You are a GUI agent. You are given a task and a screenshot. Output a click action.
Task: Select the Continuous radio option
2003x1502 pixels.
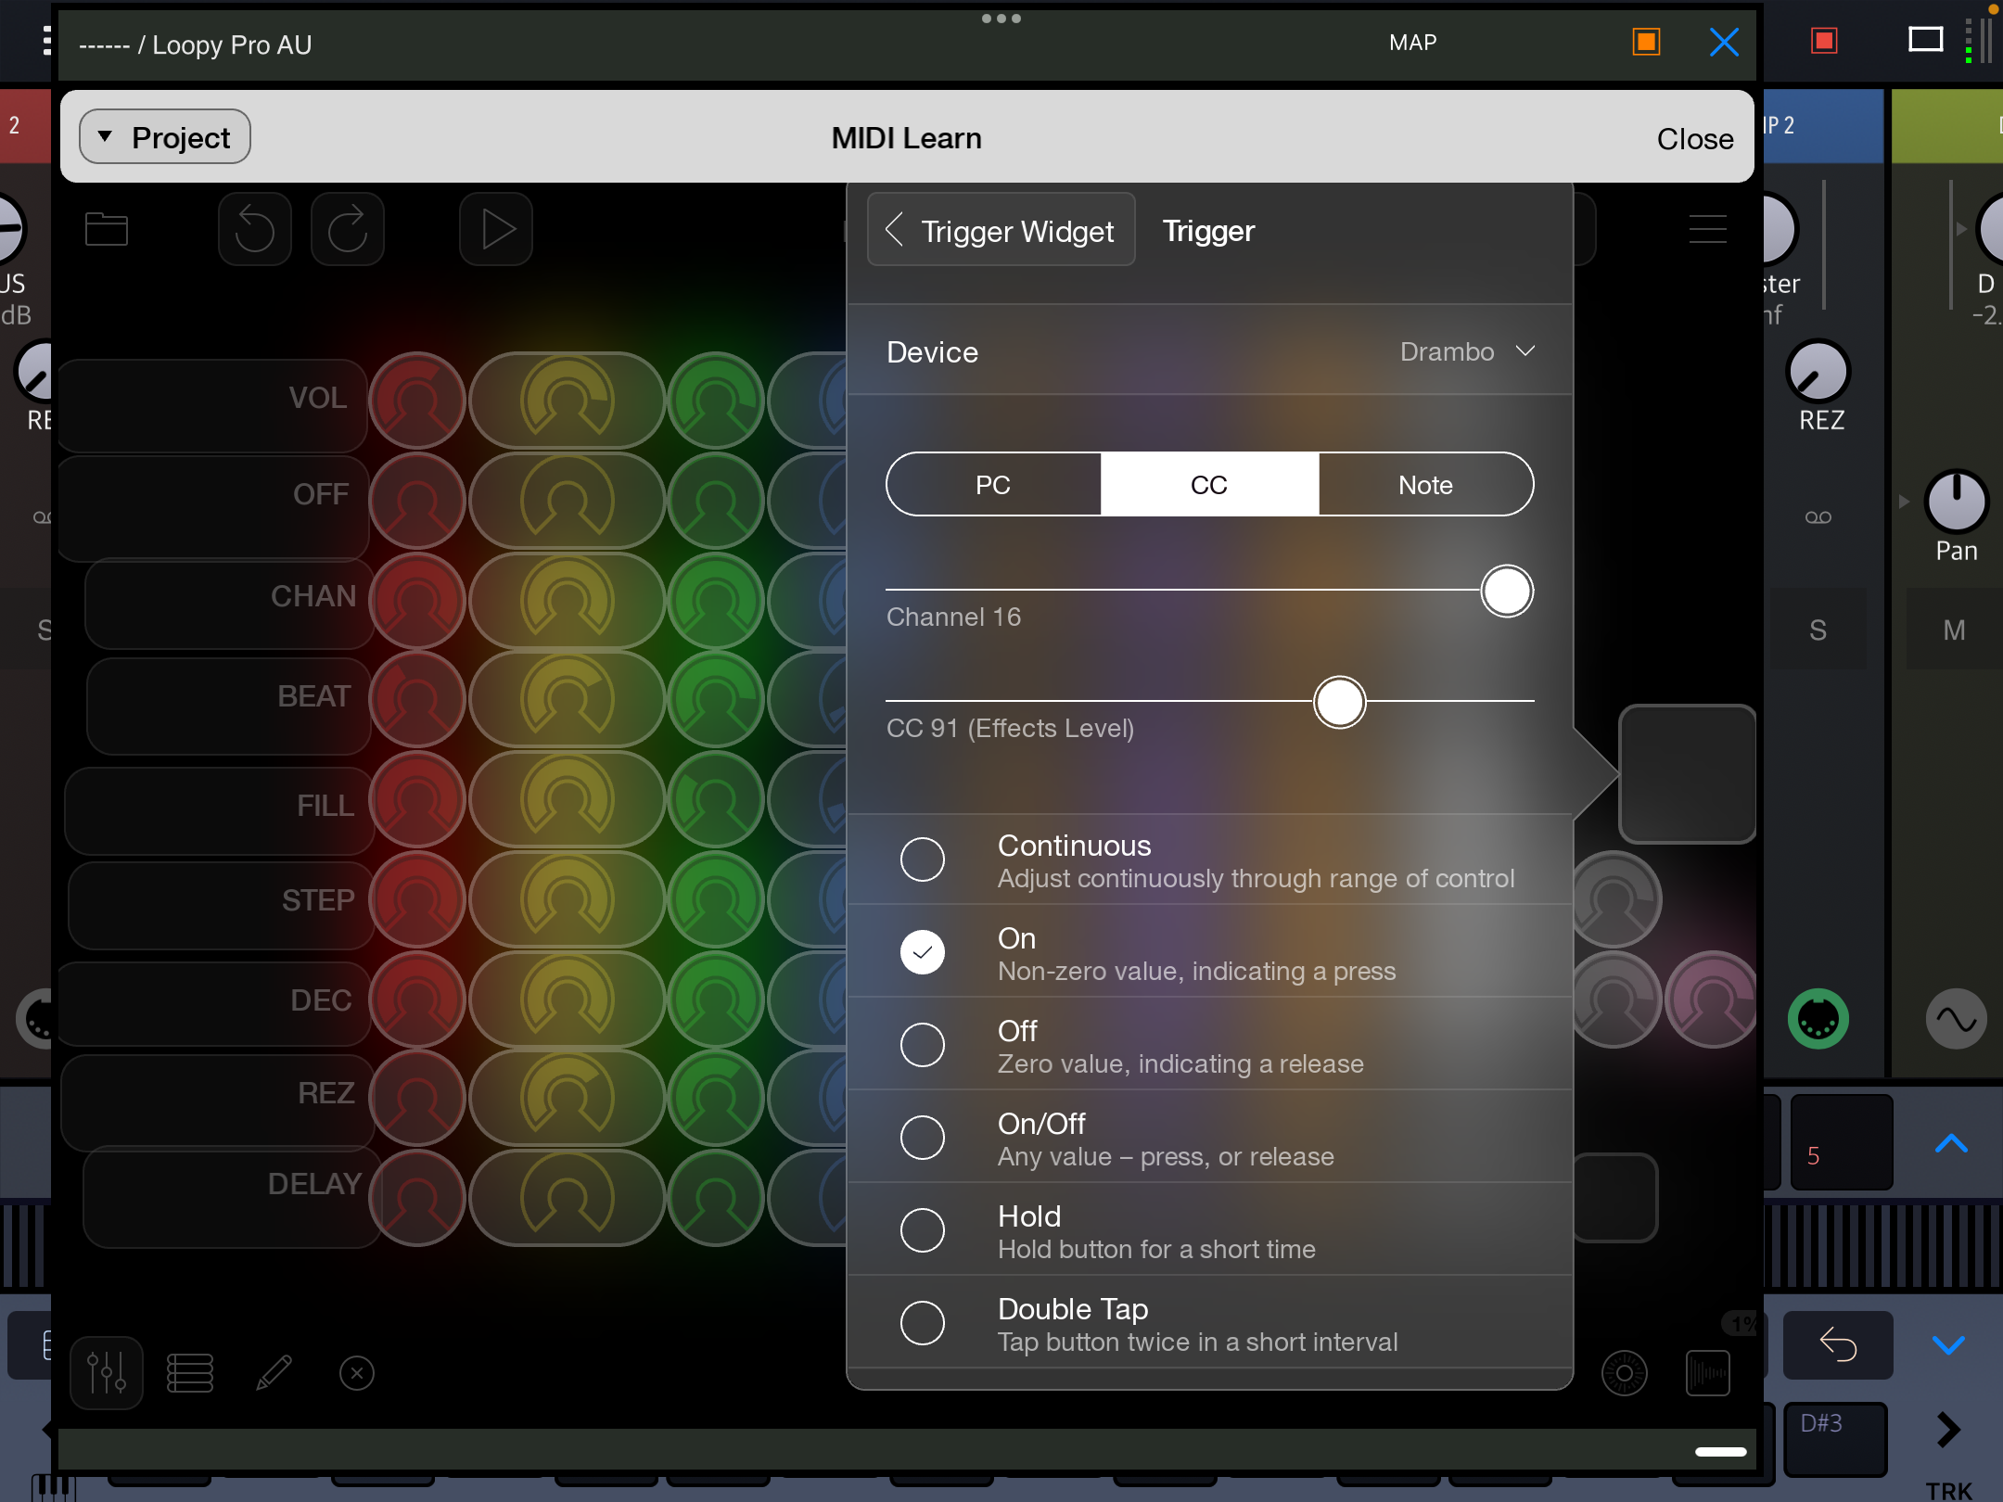(x=923, y=859)
